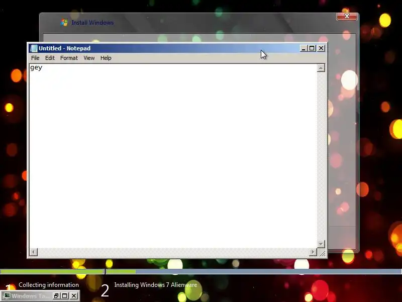Screen dimensions: 402x302
Task: Open the Help menu in Notepad
Action: [x=106, y=58]
